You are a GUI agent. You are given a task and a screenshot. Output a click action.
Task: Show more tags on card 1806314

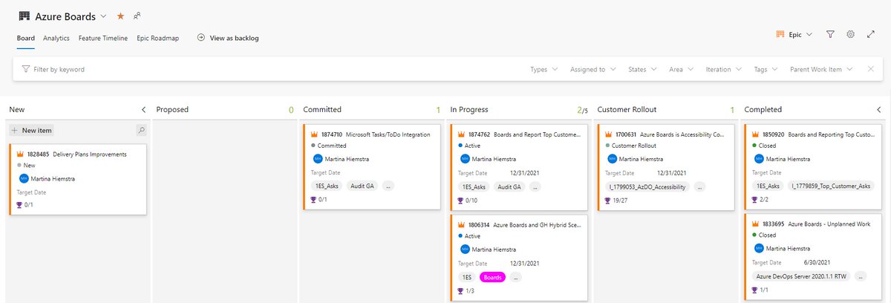[515, 277]
